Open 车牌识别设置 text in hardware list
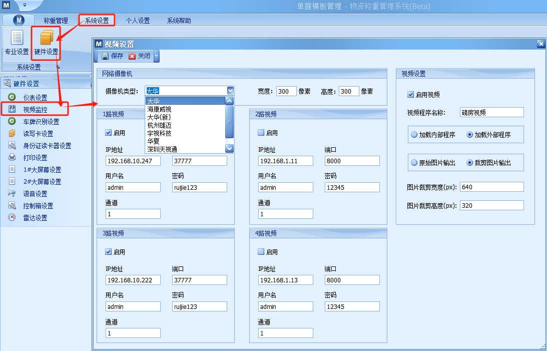The height and width of the screenshot is (351, 547). pyautogui.click(x=41, y=122)
